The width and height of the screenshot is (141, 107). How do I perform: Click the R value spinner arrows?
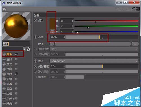(x=72, y=21)
